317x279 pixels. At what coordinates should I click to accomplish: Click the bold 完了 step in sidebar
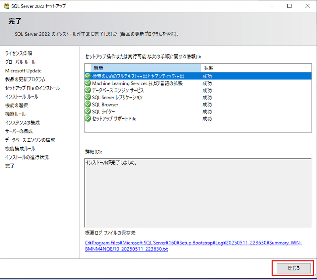pyautogui.click(x=10, y=166)
